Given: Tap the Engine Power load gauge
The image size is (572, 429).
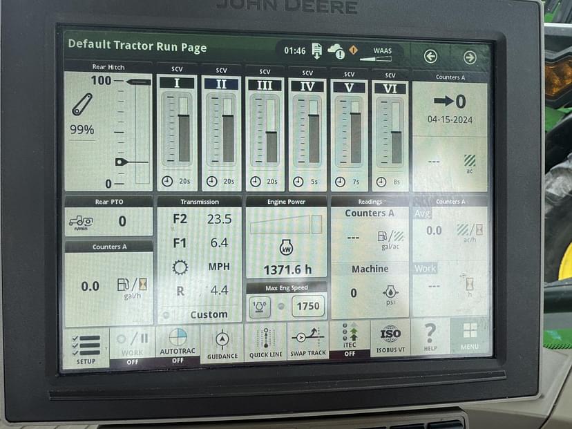Looking at the screenshot, I should point(287,224).
